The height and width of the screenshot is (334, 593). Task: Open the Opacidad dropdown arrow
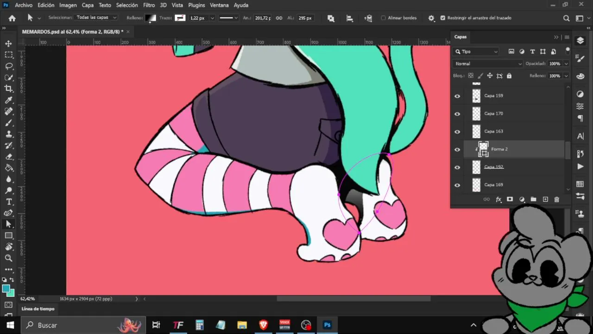(x=566, y=64)
